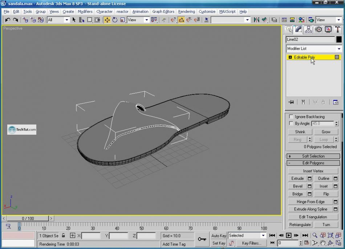Activate the Select and Uniform Scale tool
The image size is (345, 249).
pyautogui.click(x=122, y=20)
